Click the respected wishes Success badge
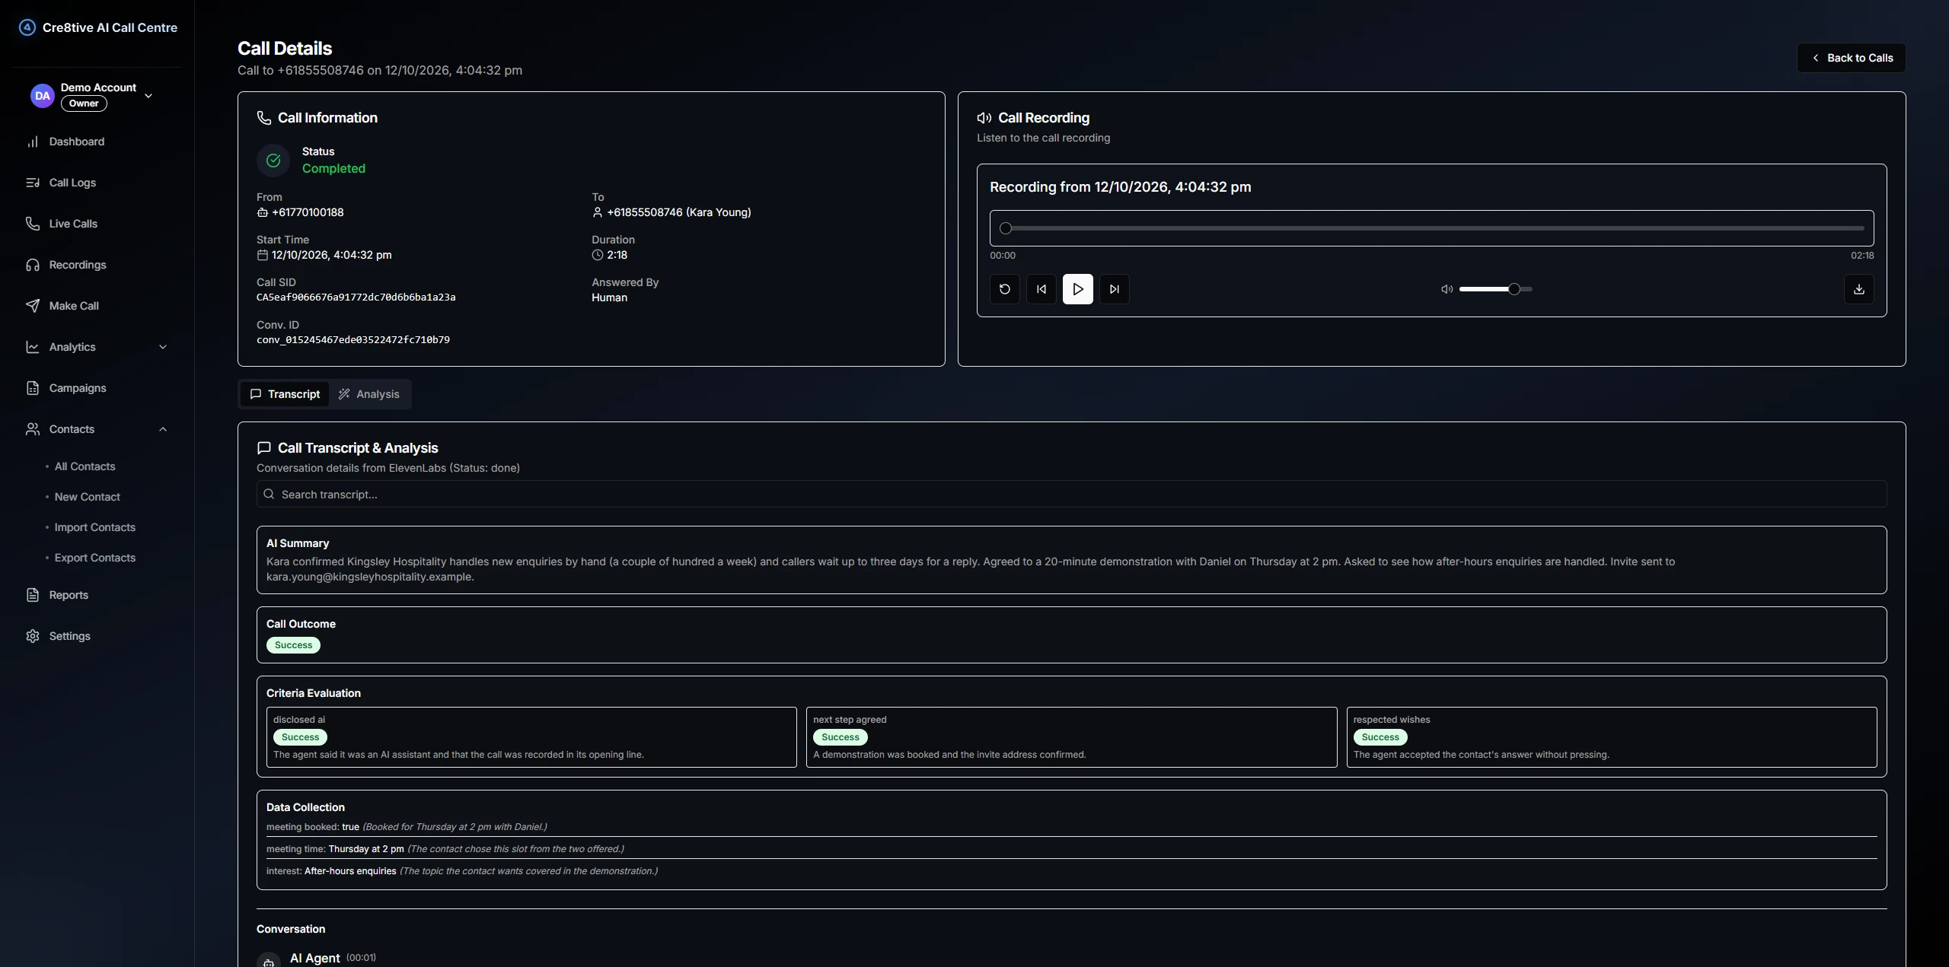The image size is (1949, 967). 1380,737
